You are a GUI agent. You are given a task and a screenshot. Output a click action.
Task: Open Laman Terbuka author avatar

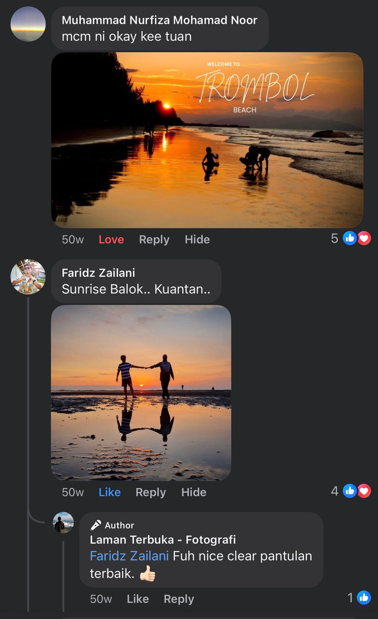click(63, 523)
